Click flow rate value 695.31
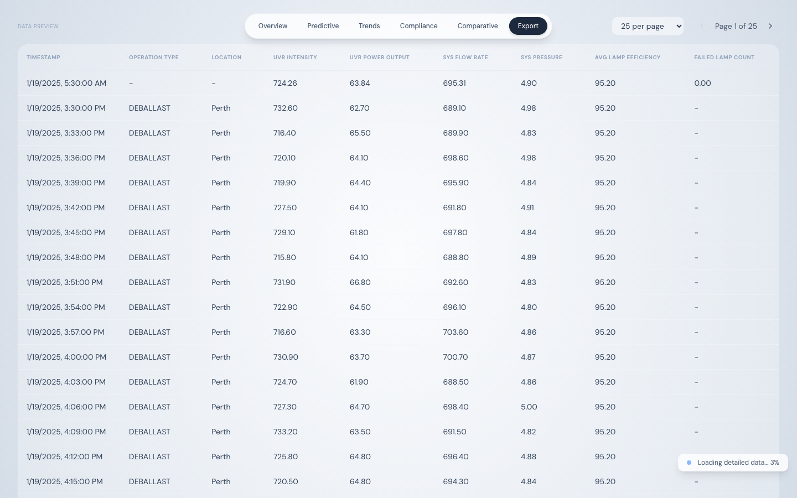 454,83
